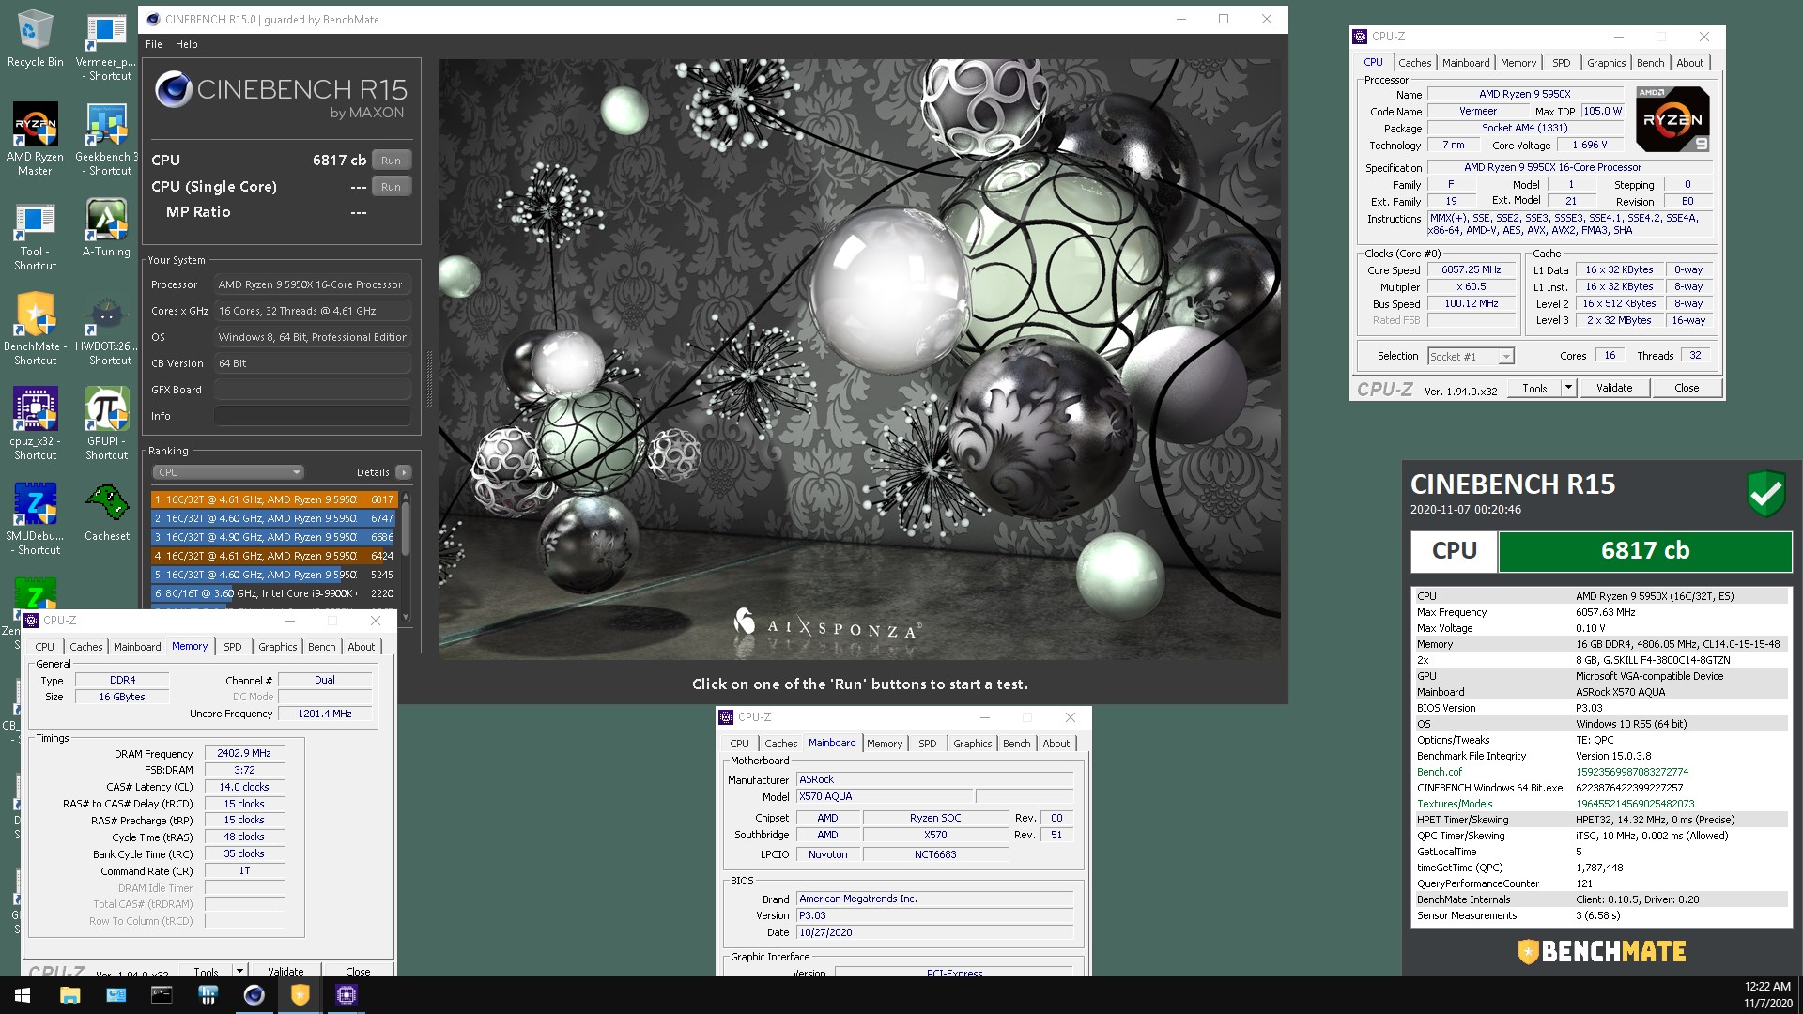
Task: Select ranking entry scoring 6817
Action: point(274,499)
